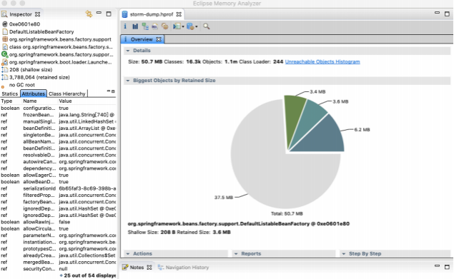Open the Navigation History tab
Screen dimensions: 454x279
[184, 268]
